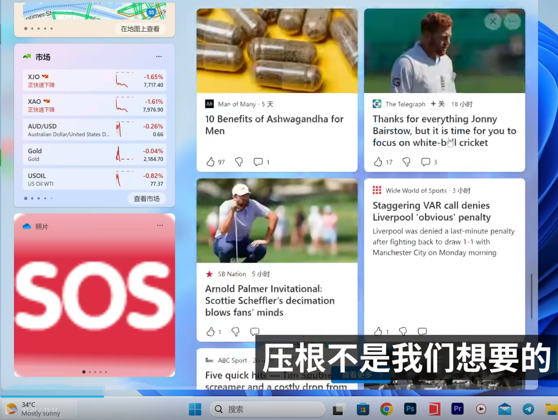Open Google Chrome from the taskbar
Screen dimensions: 558x420
387,409
